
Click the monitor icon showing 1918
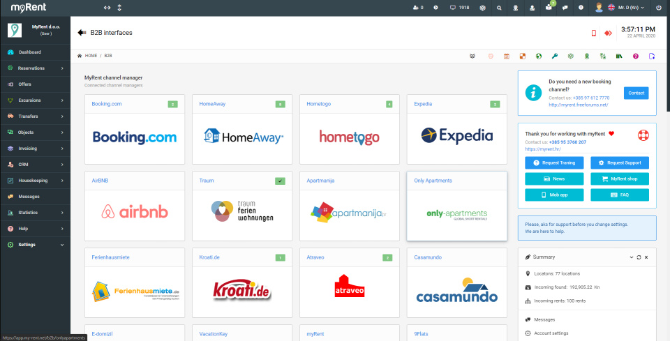460,8
